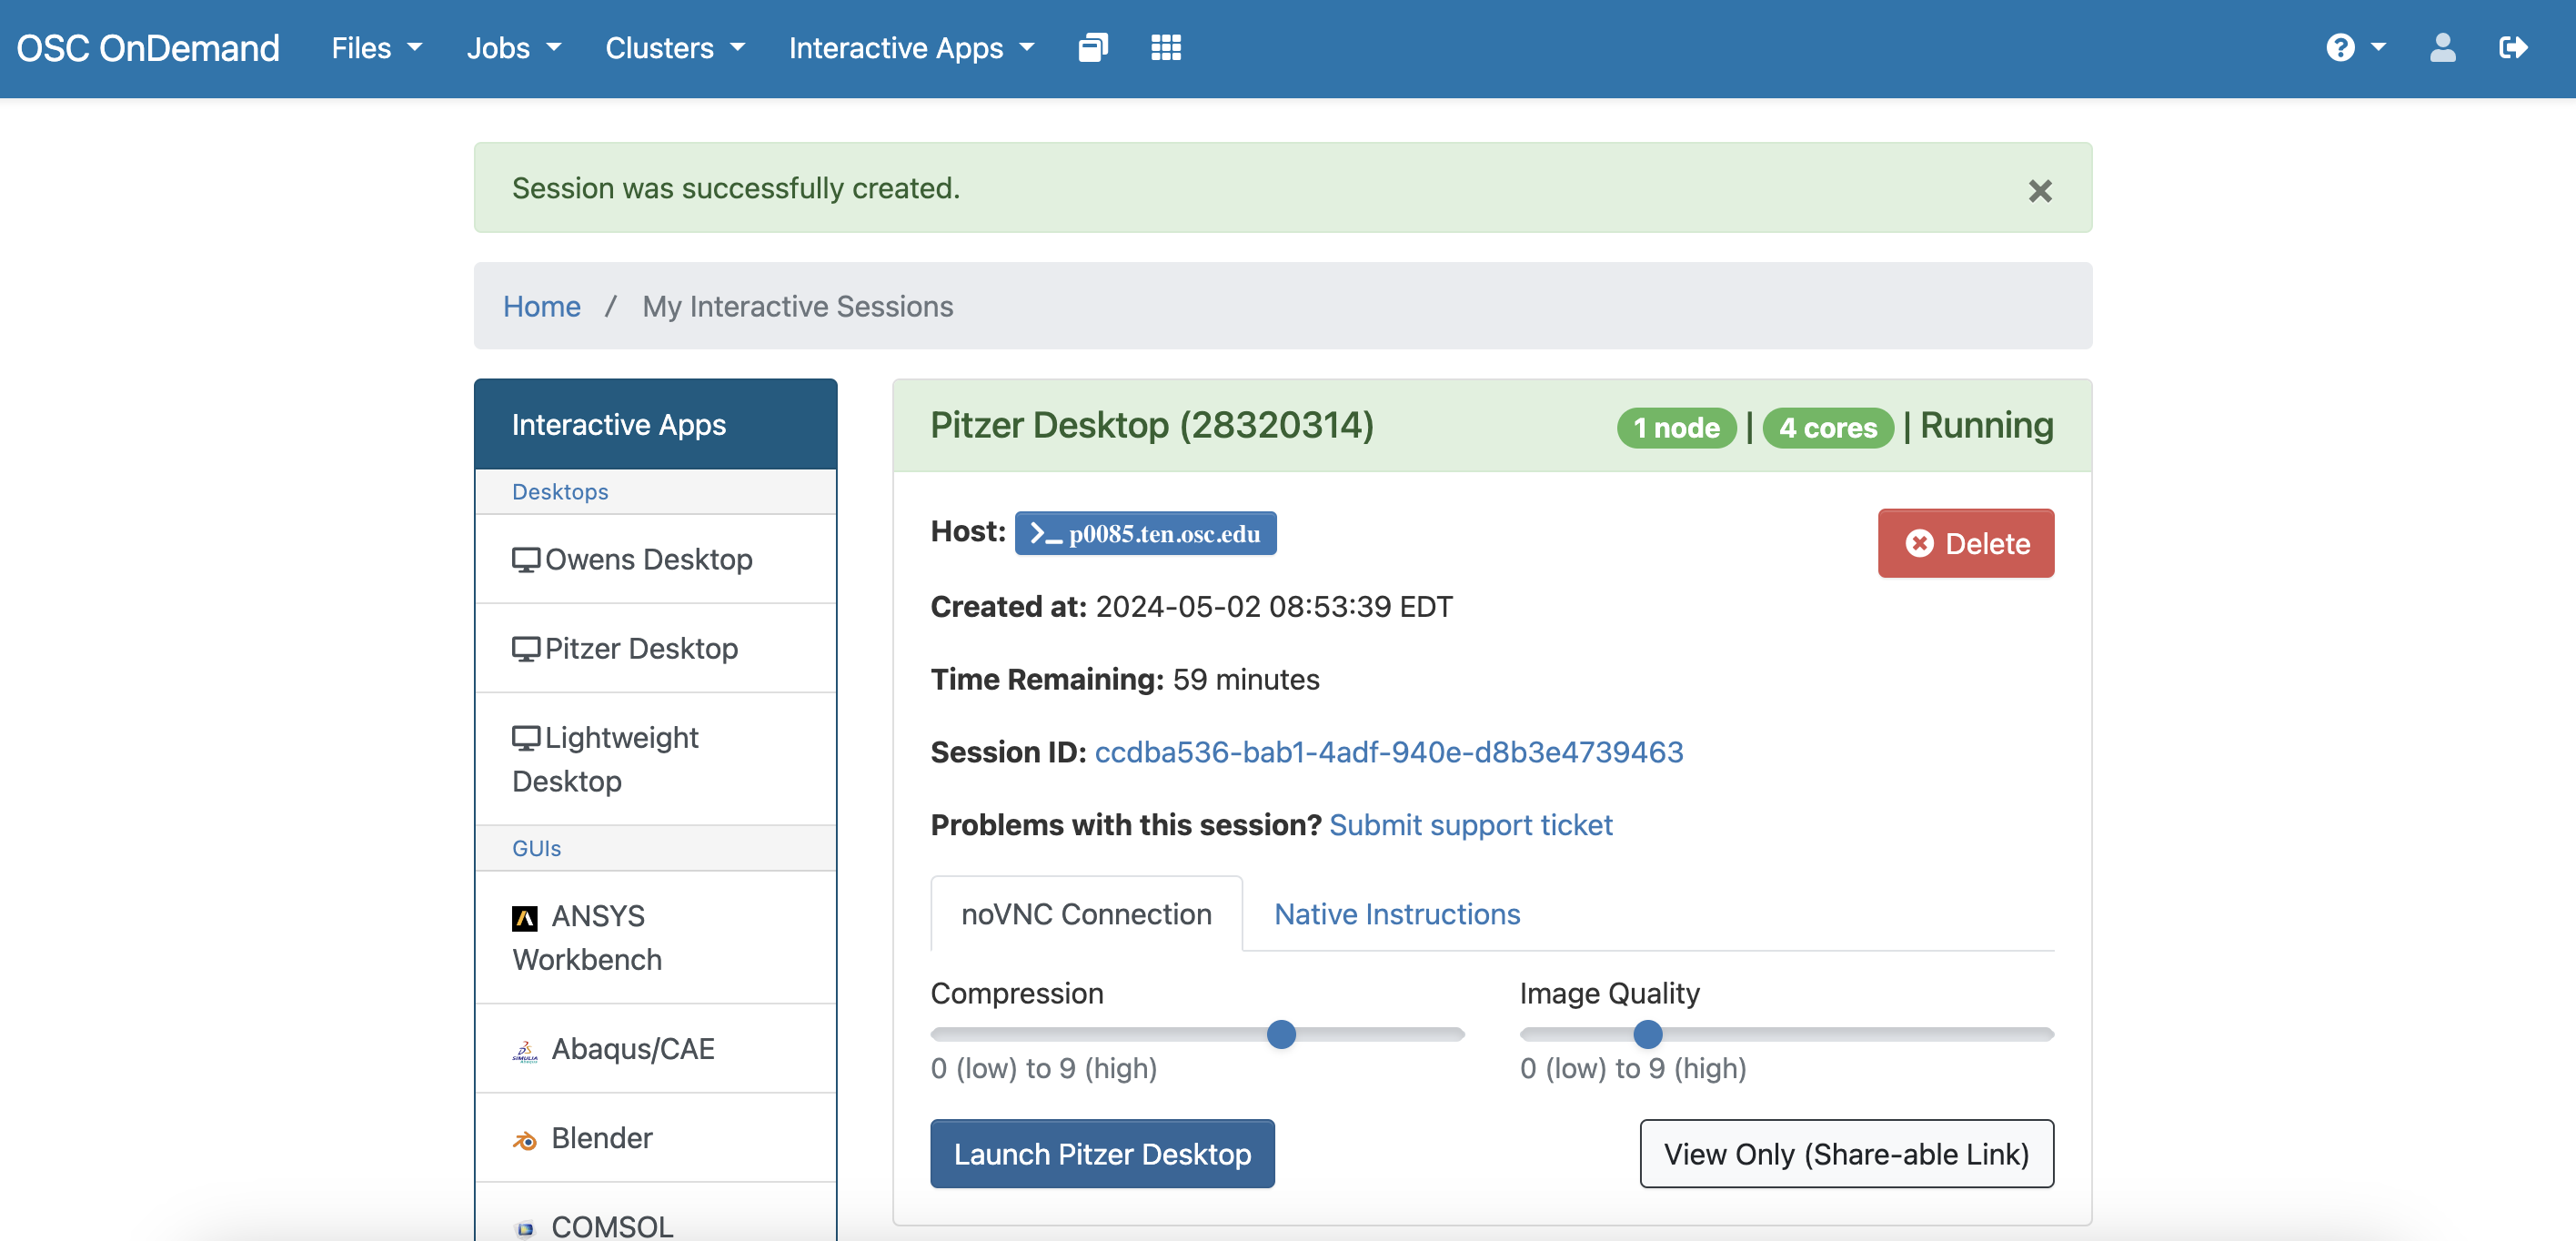Click the ANSYS Workbench logo icon
2576x1241 pixels.
point(525,917)
